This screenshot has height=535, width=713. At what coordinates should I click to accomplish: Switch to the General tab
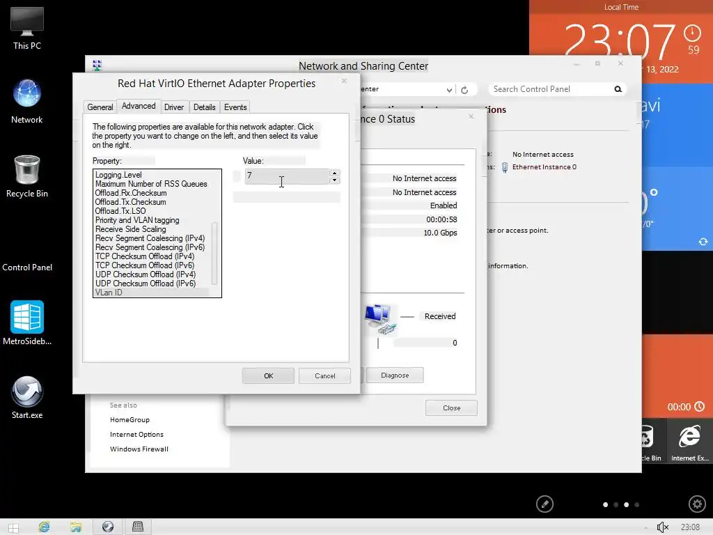point(100,107)
